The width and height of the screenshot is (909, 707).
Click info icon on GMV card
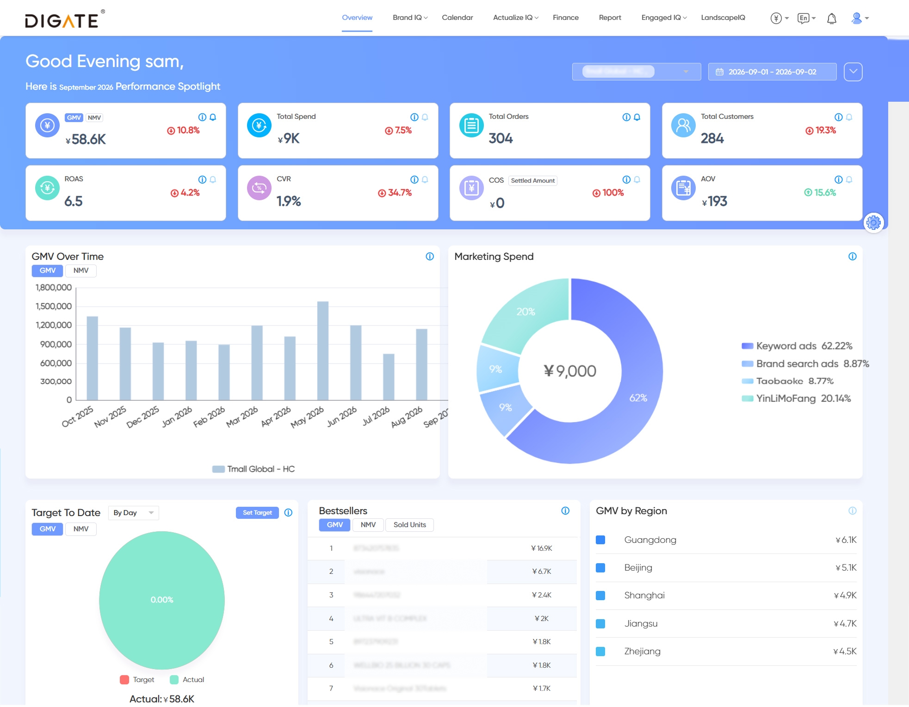pyautogui.click(x=202, y=117)
